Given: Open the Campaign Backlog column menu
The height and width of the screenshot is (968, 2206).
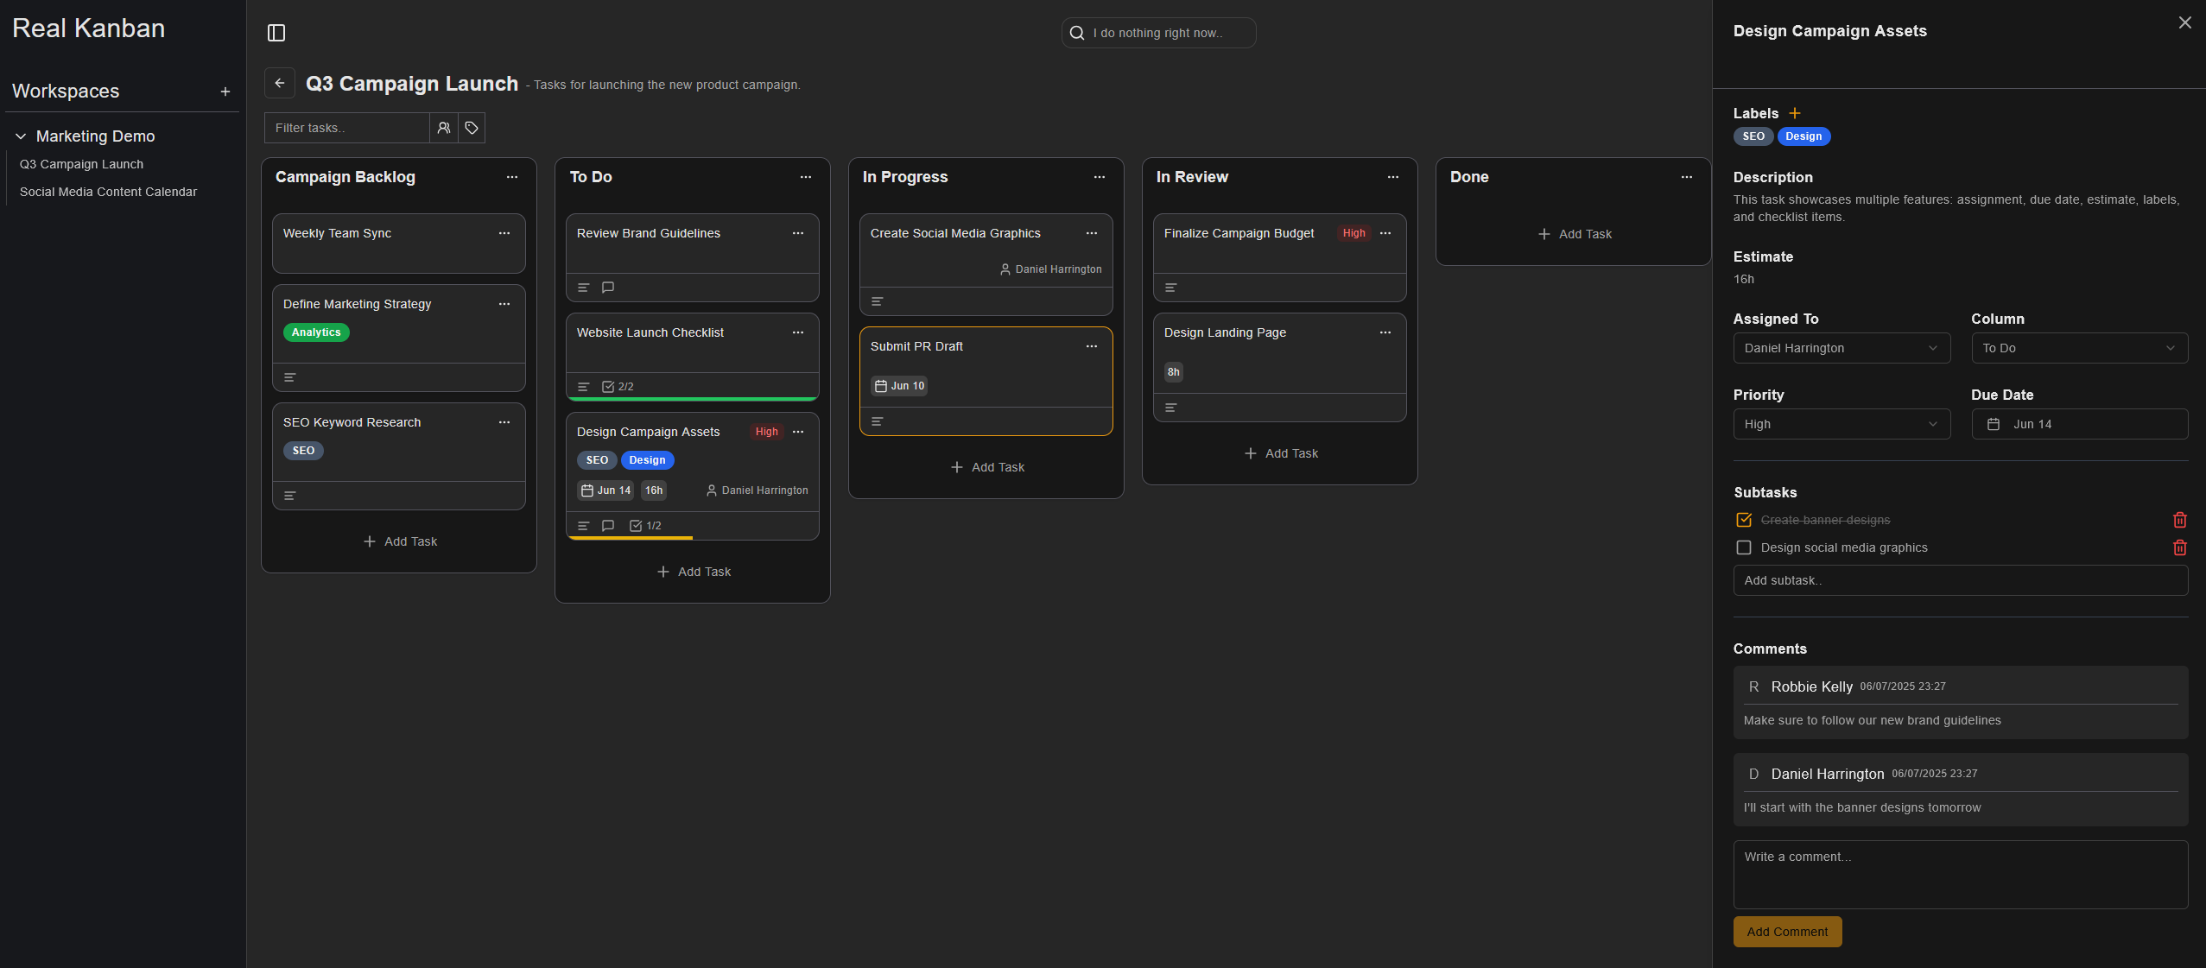Looking at the screenshot, I should [x=512, y=177].
